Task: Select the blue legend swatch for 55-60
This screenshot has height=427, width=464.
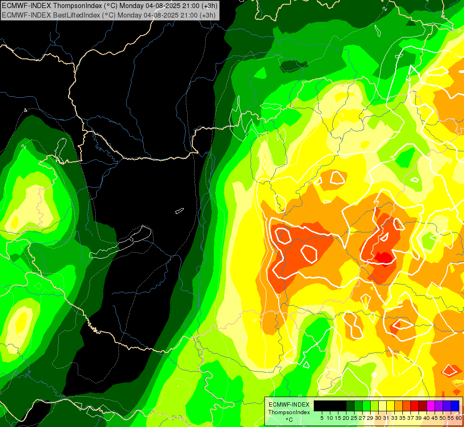Action: (455, 406)
